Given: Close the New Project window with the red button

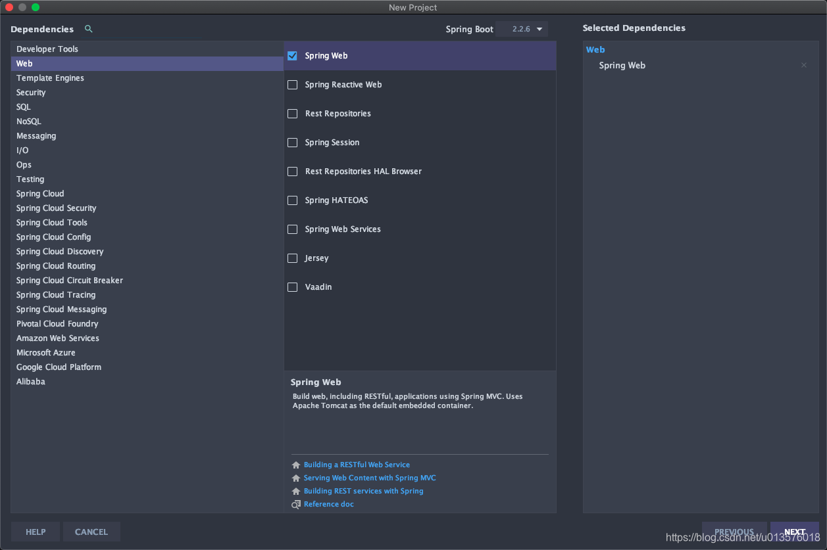Looking at the screenshot, I should pos(9,7).
